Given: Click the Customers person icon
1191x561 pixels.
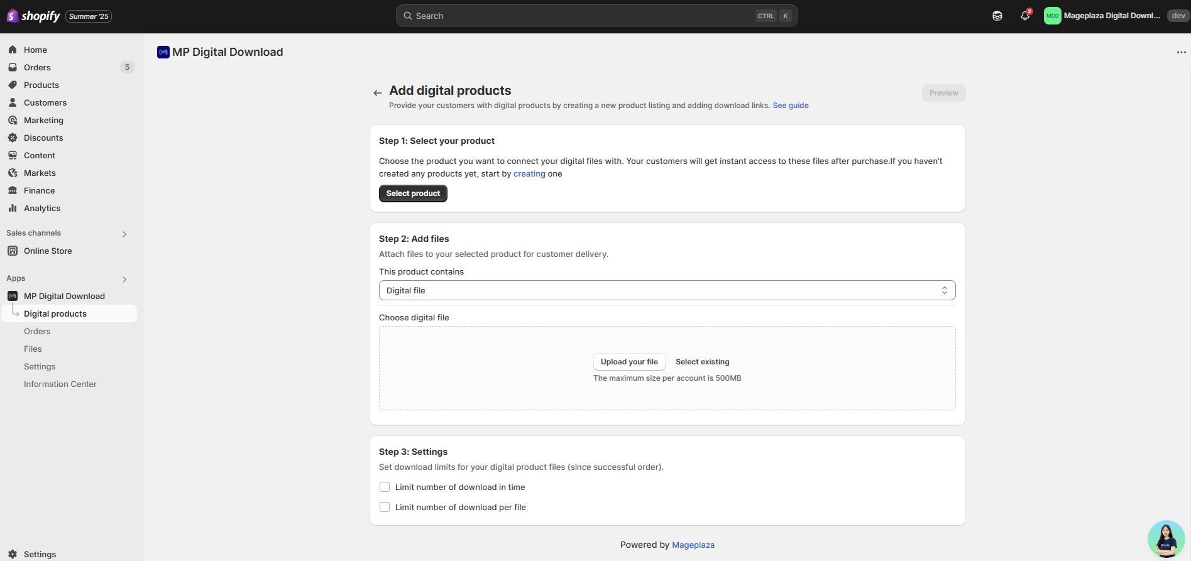Looking at the screenshot, I should pyautogui.click(x=13, y=102).
